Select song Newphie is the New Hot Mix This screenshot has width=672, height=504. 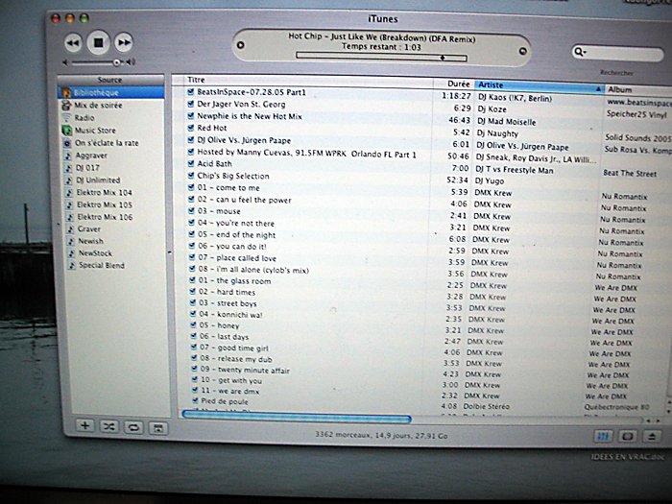(x=250, y=116)
